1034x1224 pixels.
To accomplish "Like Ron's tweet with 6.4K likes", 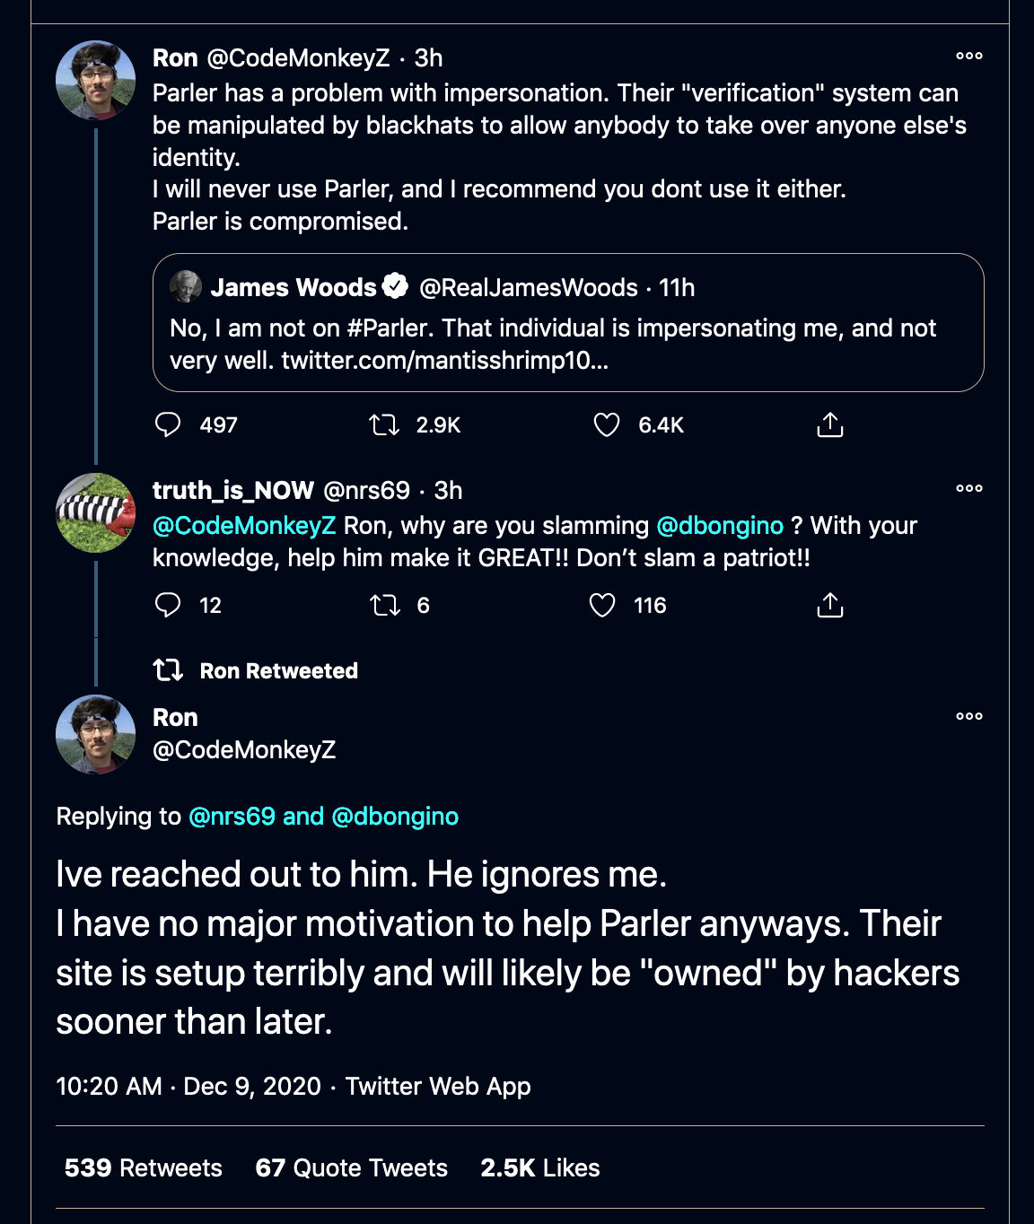I will [607, 424].
